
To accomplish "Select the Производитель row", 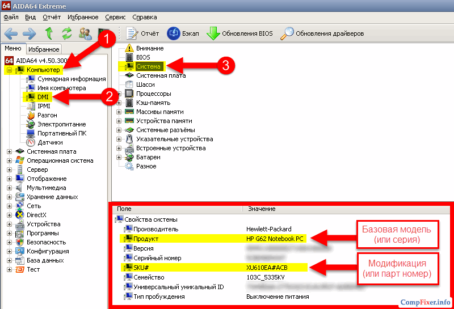I will point(207,229).
